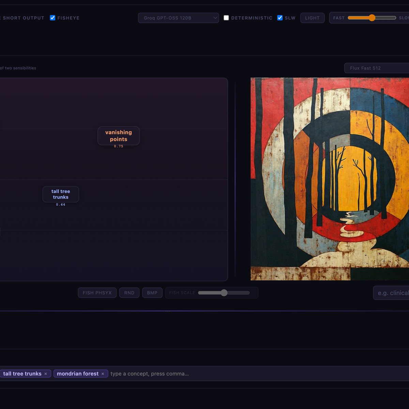Select the vanishing points node on canvas
Image resolution: width=409 pixels, height=409 pixels.
(x=119, y=136)
